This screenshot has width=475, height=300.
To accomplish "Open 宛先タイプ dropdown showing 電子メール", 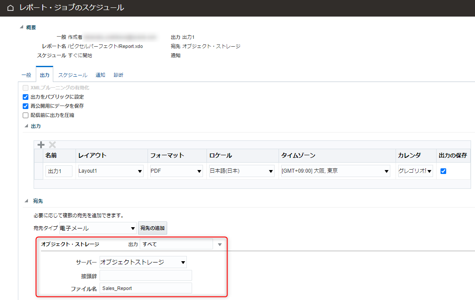I will coord(97,228).
